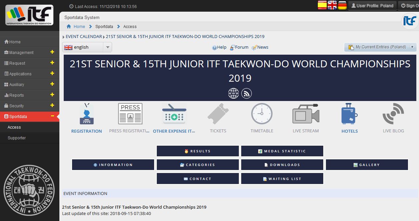This screenshot has height=221, width=419.
Task: Click the Waiting List button
Action: click(282, 179)
